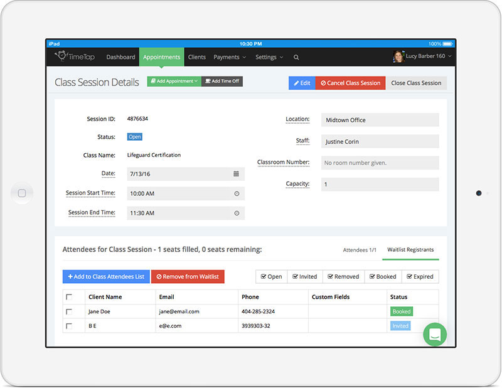The image size is (502, 388).
Task: Click phone number 404-285-2324
Action: [258, 311]
